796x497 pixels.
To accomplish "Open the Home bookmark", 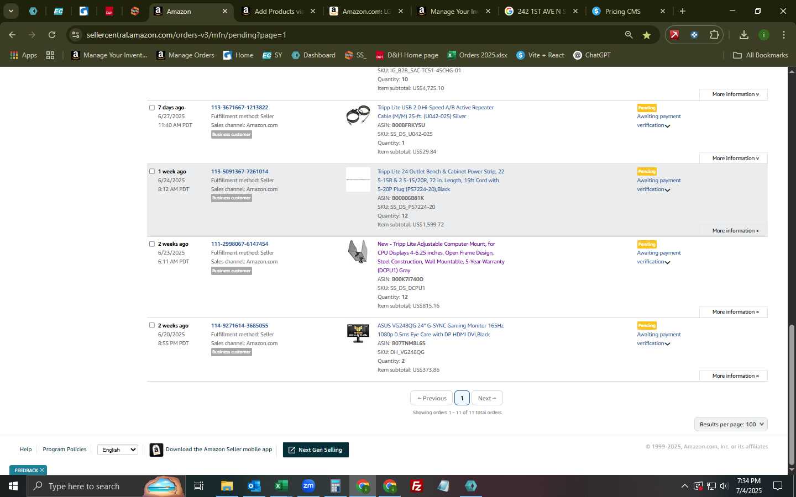I will click(x=238, y=55).
